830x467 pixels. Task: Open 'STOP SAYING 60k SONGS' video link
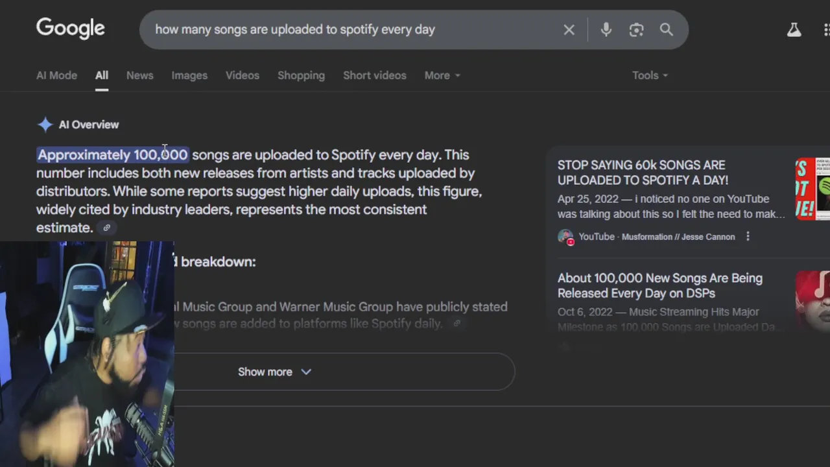643,173
